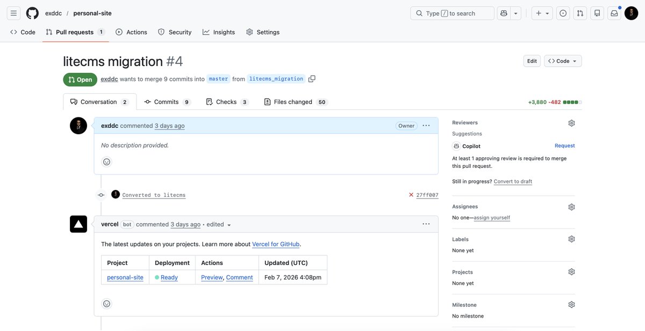Screen dimensions: 645x331
Task: Open the Preview deployment link
Action: click(212, 277)
